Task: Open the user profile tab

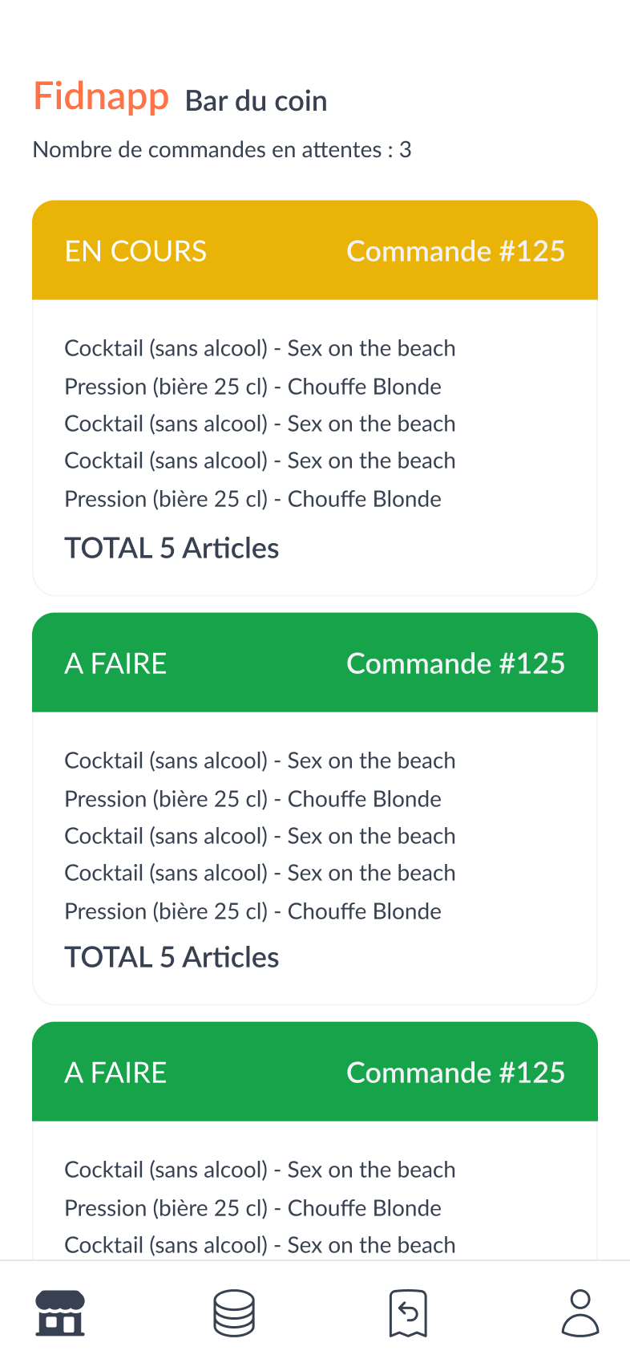Action: coord(580,1313)
